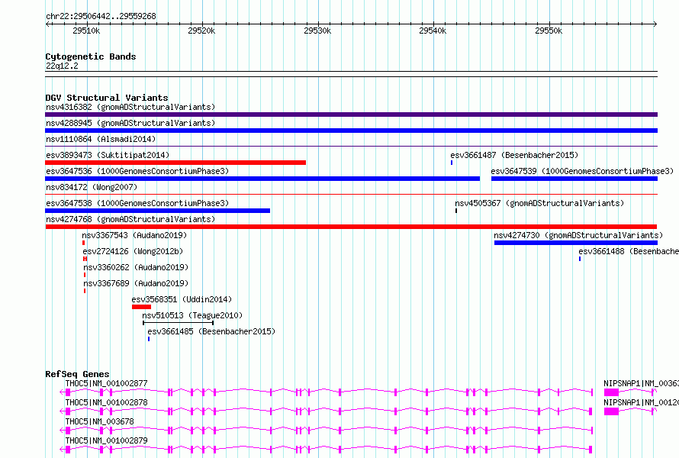The height and width of the screenshot is (458, 679).
Task: Click nsv4505367 gnomAD variant label
Action: [x=539, y=203]
